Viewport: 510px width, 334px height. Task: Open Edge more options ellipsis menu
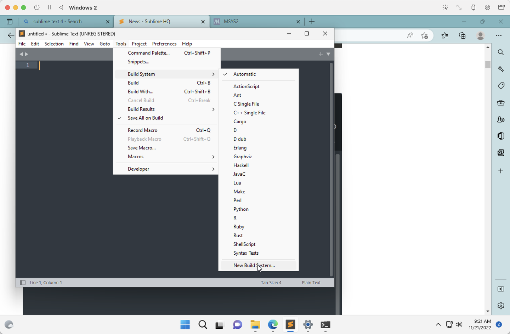click(x=499, y=35)
